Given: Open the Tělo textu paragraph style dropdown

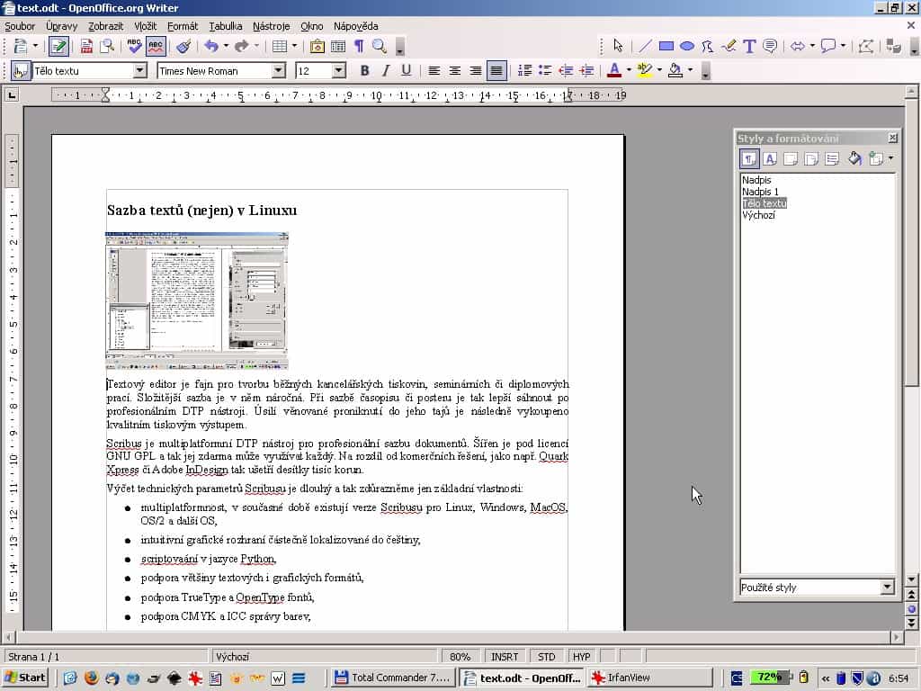Looking at the screenshot, I should (x=139, y=71).
